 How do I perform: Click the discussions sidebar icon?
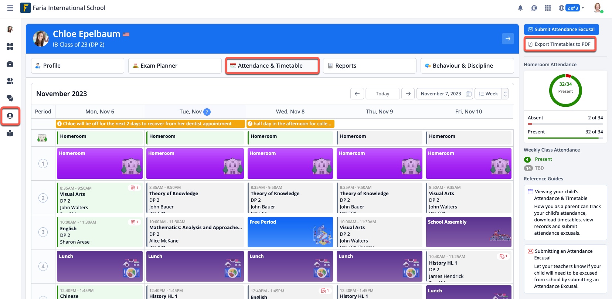pos(10,98)
